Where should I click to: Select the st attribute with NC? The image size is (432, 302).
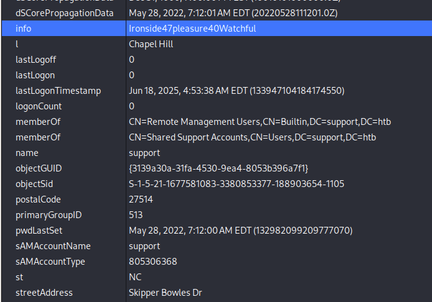click(19, 277)
